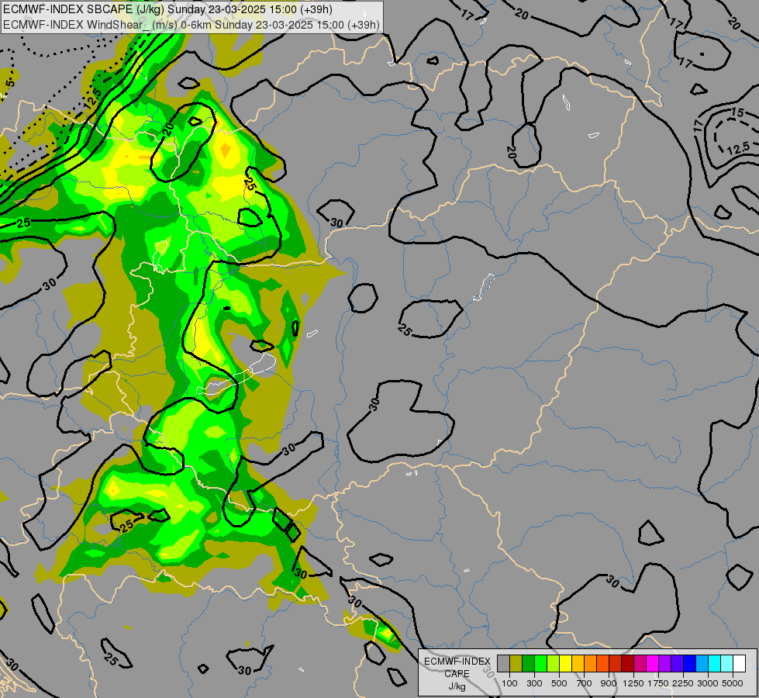
Task: Click the legend value 3000
Action: [708, 683]
